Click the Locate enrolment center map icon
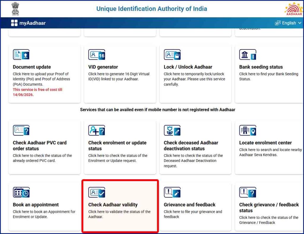 pos(248,130)
